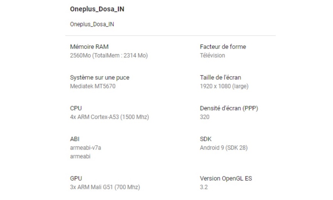Click the 320 screen density value
This screenshot has height=200, width=333.
pyautogui.click(x=205, y=117)
